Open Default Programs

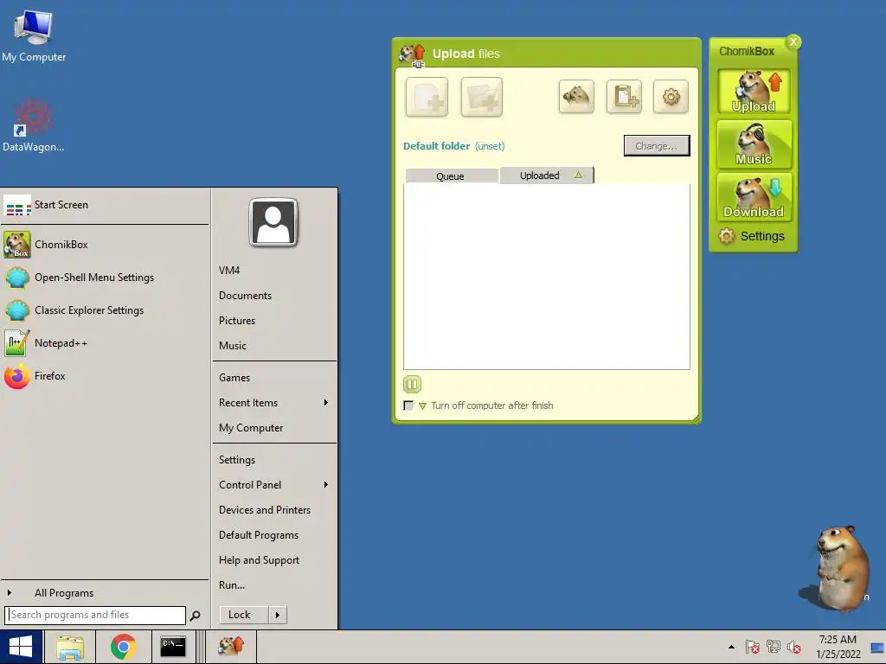tap(274, 534)
